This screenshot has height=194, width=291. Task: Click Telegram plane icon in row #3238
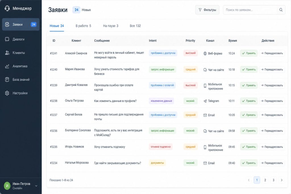[205, 101]
